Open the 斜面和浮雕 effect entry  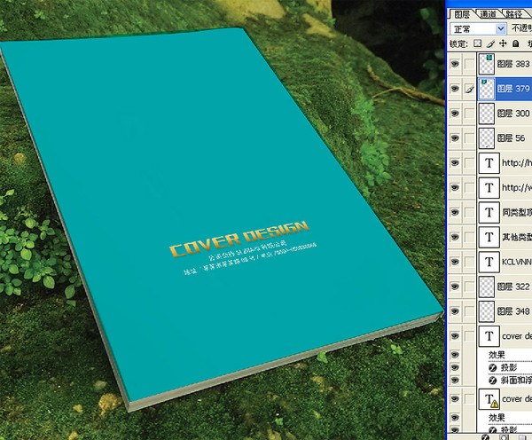click(x=516, y=381)
